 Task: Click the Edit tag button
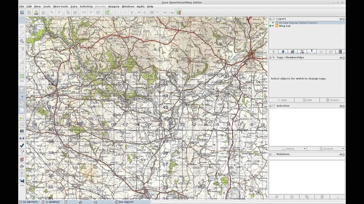click(x=307, y=100)
